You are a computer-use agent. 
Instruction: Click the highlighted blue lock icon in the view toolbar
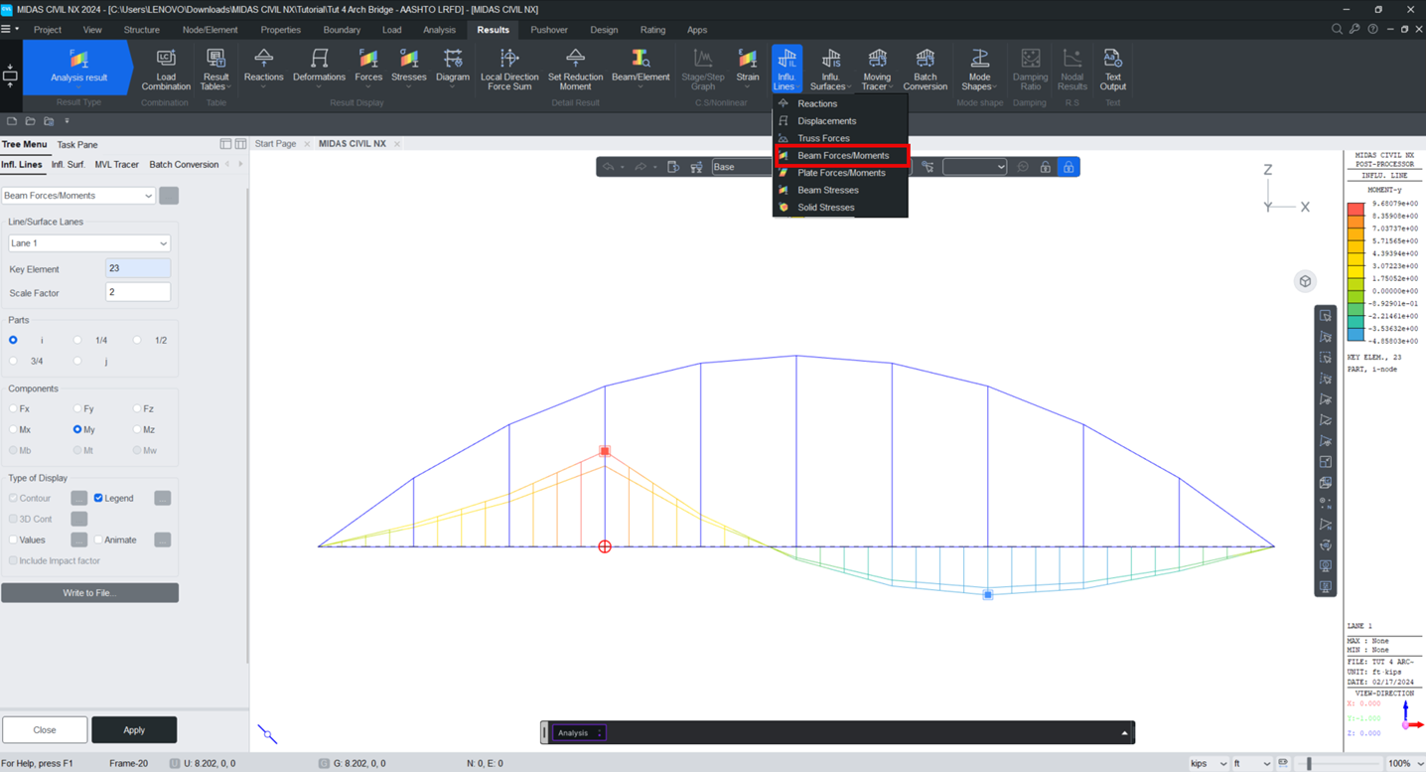[x=1069, y=167]
